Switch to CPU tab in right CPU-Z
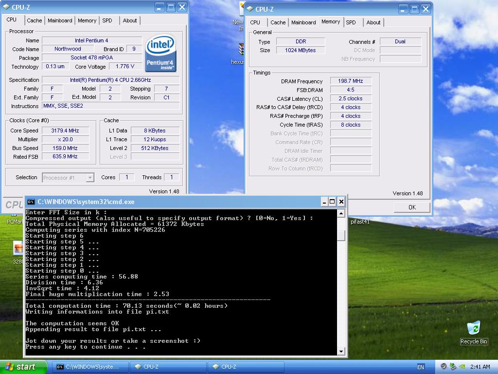Viewport: 498px width, 374px height. (x=255, y=22)
